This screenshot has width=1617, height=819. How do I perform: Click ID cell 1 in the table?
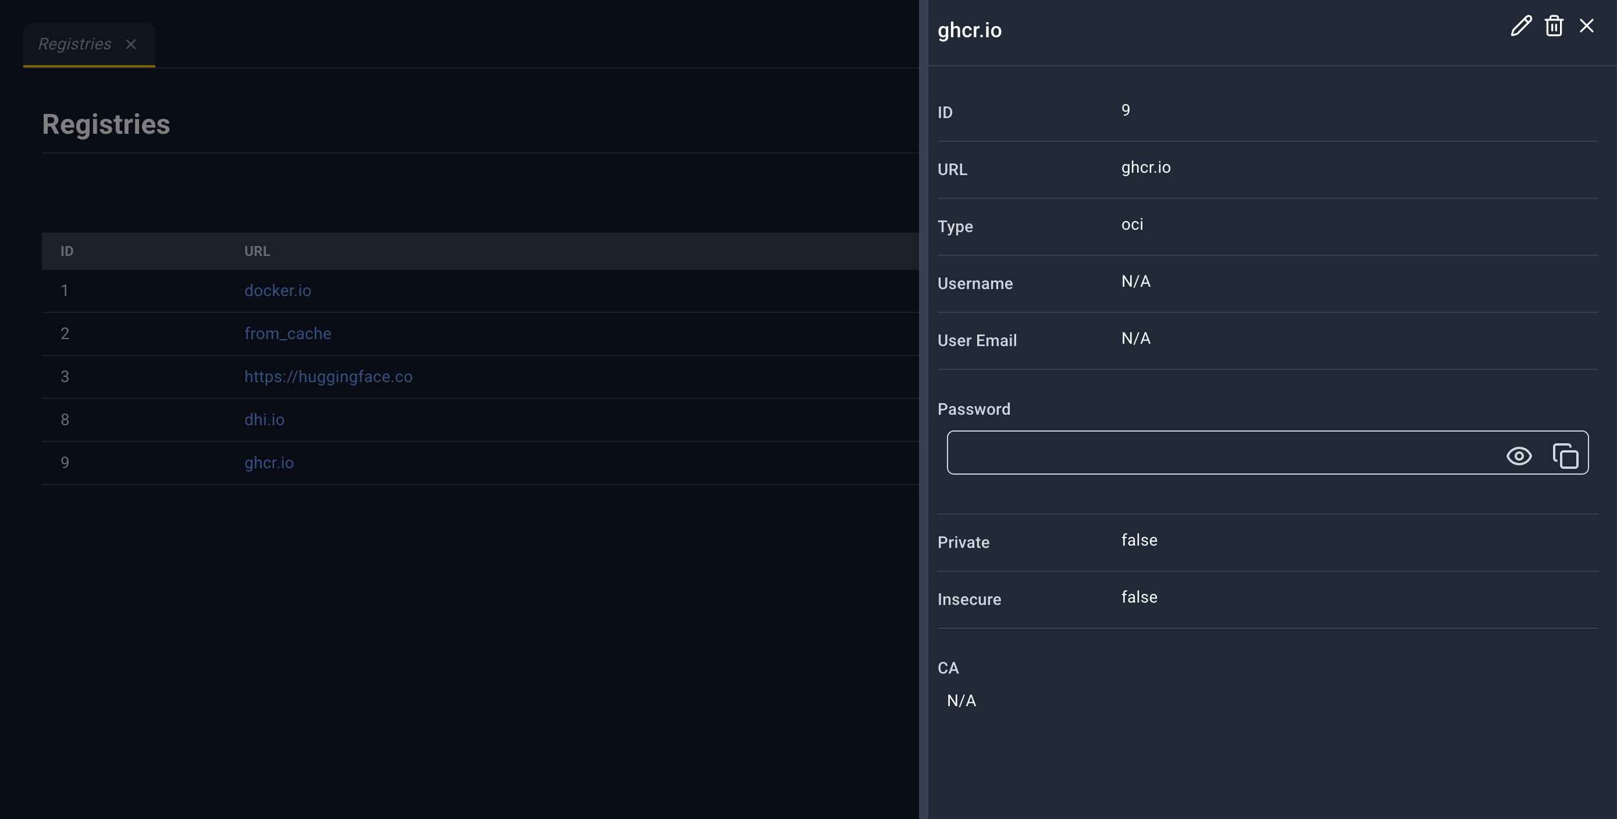(x=65, y=291)
